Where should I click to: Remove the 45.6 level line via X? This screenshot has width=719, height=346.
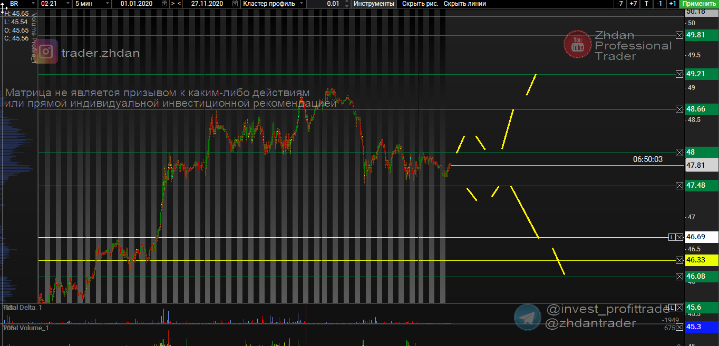(679, 308)
